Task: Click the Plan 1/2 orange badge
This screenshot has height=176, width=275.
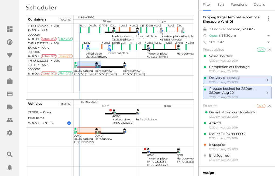Action: pyautogui.click(x=65, y=56)
